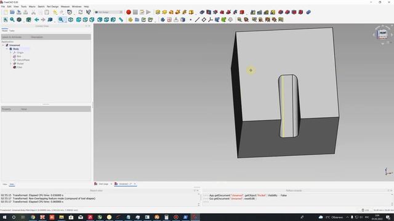This screenshot has width=394, height=221.
Task: Select the Boolean operation icon
Action: [x=308, y=12]
